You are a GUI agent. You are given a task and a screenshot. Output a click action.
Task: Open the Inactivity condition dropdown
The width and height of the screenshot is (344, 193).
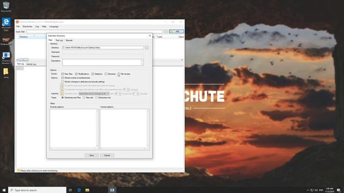[94, 94]
